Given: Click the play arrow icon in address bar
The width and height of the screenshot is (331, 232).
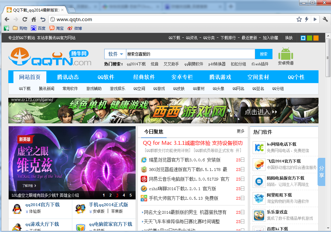Looking at the screenshot, I should tap(315, 19).
